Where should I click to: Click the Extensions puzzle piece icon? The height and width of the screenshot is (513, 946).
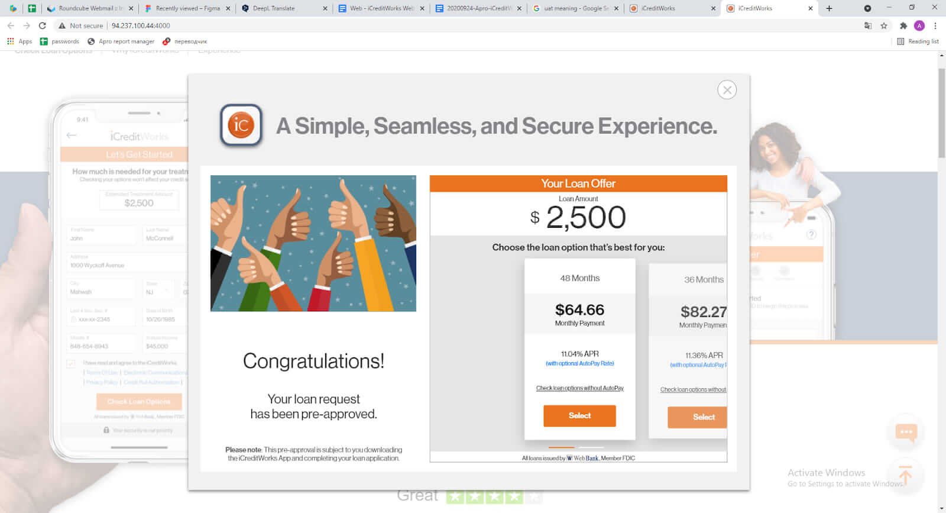tap(903, 26)
